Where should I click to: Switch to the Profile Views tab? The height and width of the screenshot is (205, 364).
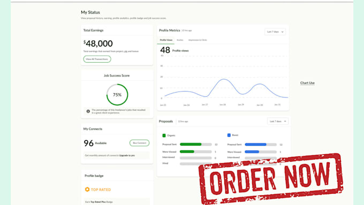click(x=166, y=40)
